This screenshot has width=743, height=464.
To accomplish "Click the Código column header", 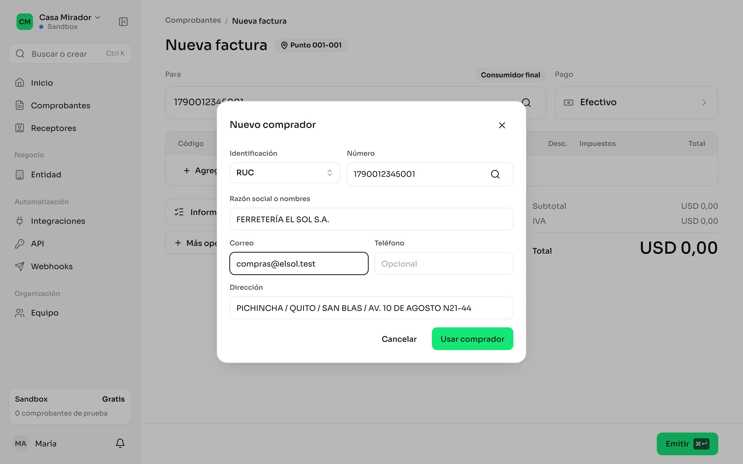I will click(191, 143).
